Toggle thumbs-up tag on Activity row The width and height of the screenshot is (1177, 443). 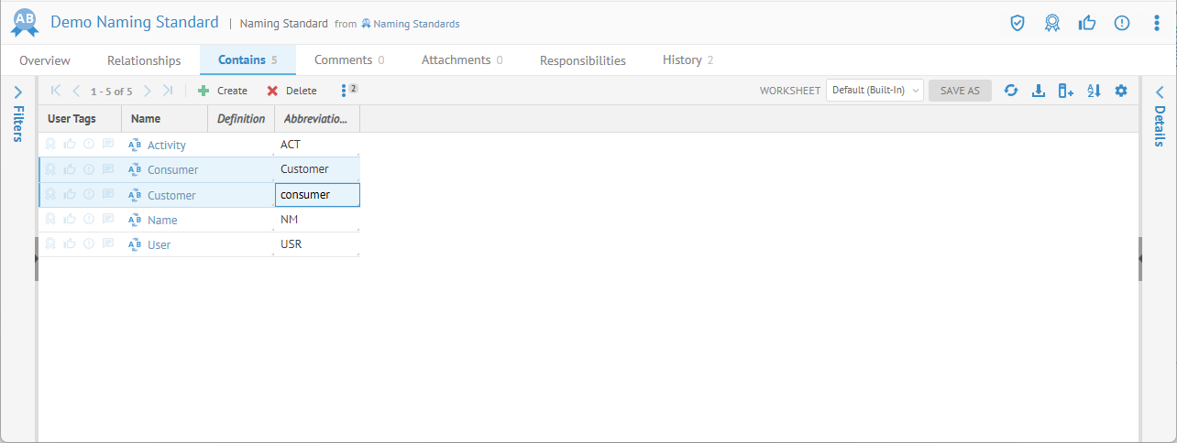point(70,145)
